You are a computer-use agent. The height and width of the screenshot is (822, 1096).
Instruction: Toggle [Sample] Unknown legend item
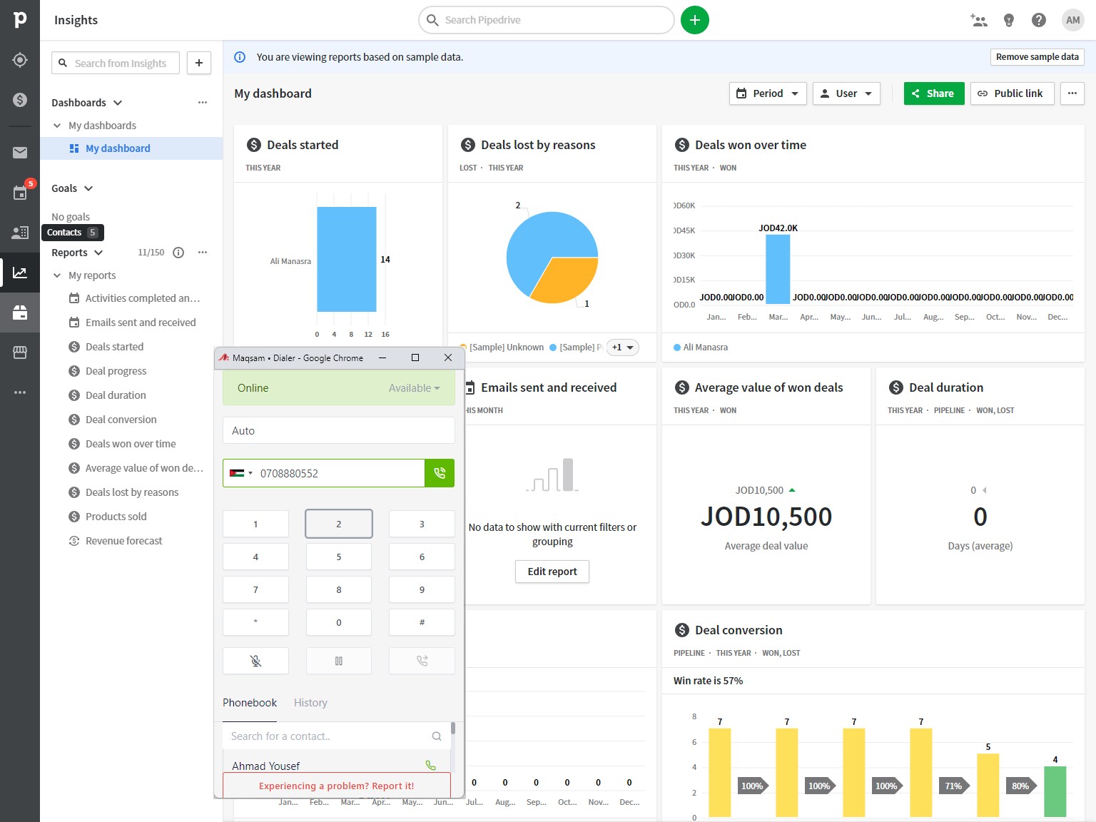coord(502,347)
